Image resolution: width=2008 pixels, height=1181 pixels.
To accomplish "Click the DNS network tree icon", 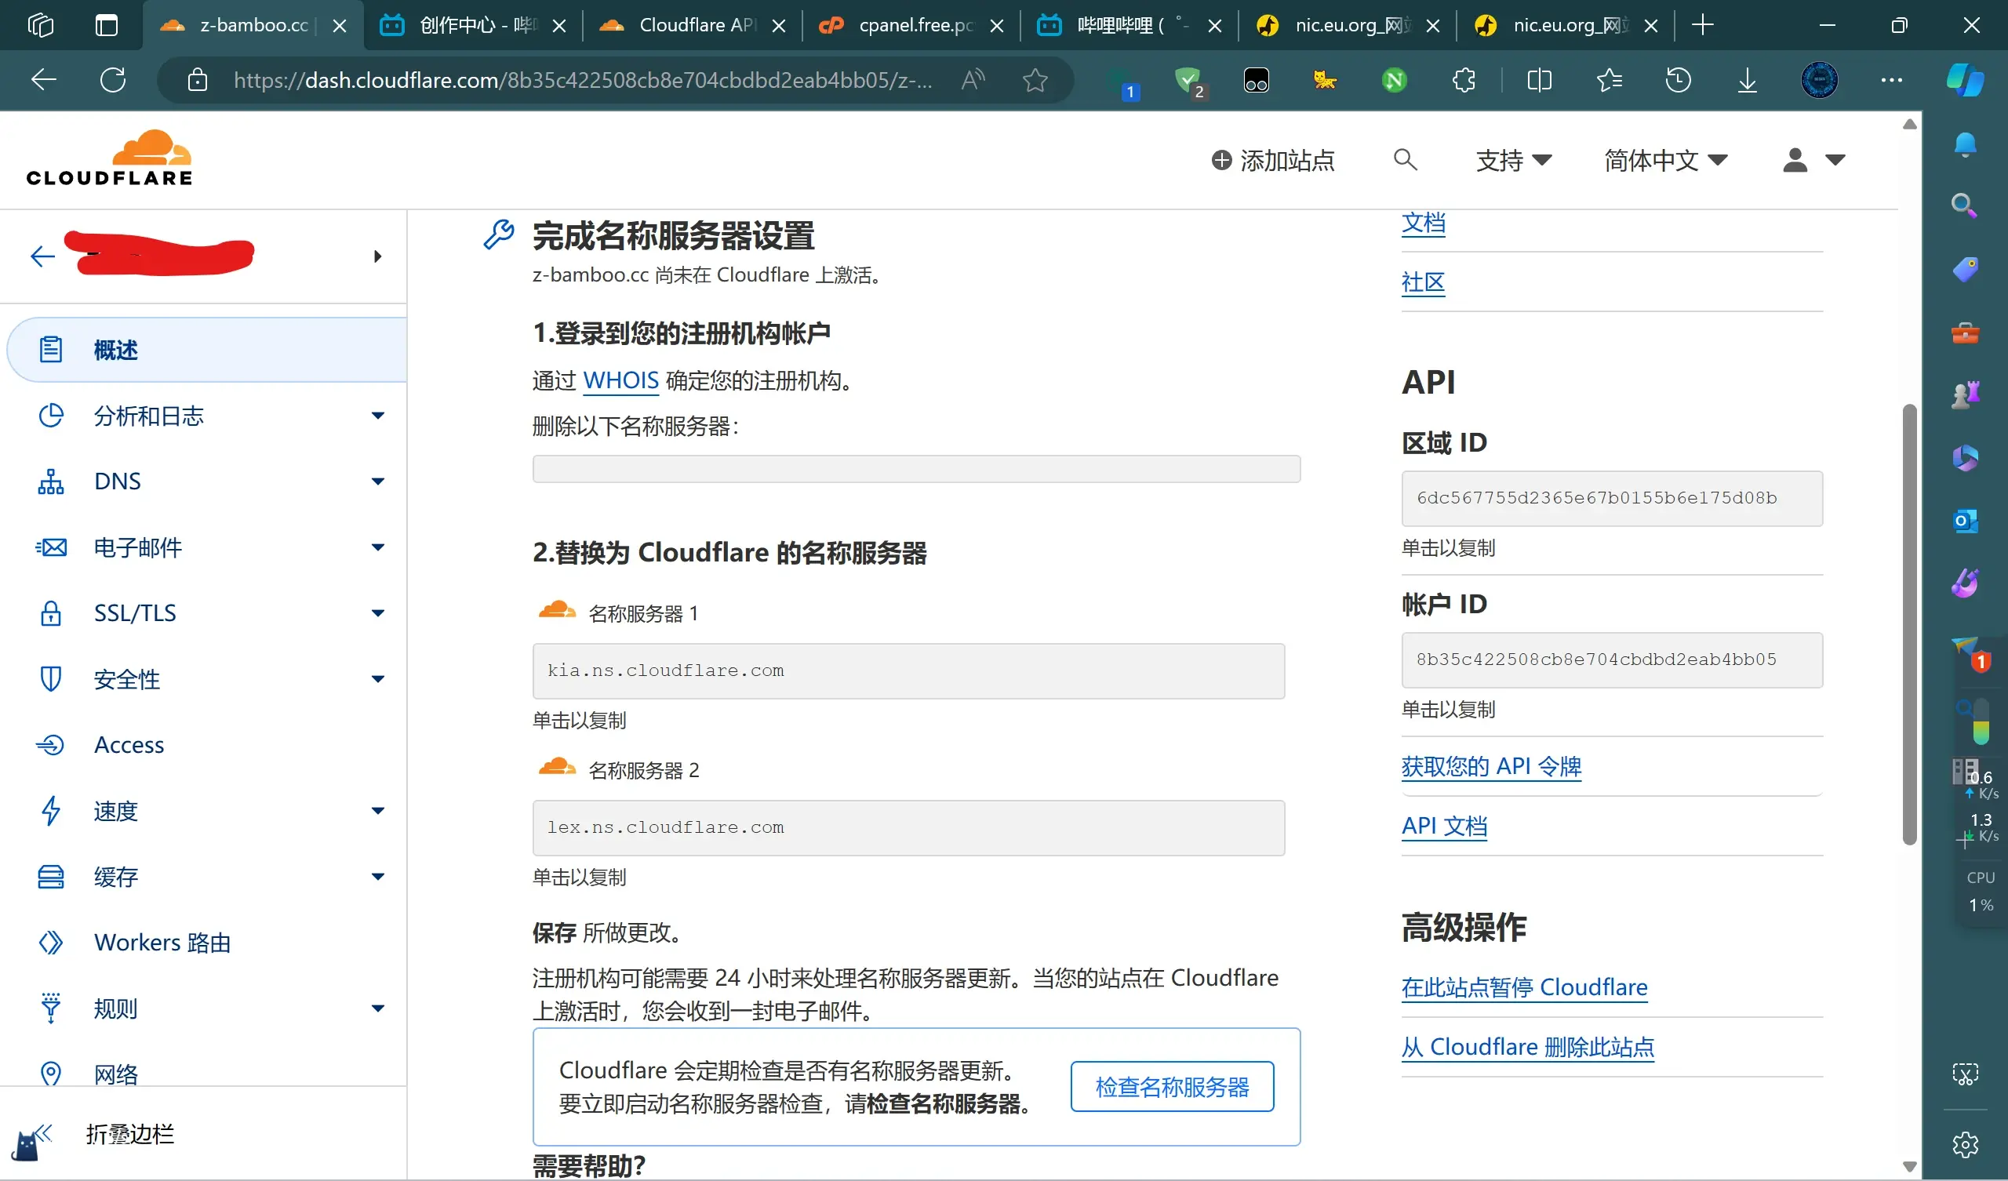I will pyautogui.click(x=51, y=481).
